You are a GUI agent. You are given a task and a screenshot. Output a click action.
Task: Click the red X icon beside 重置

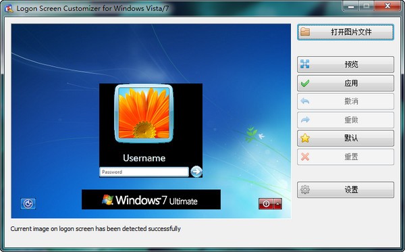[305, 157]
